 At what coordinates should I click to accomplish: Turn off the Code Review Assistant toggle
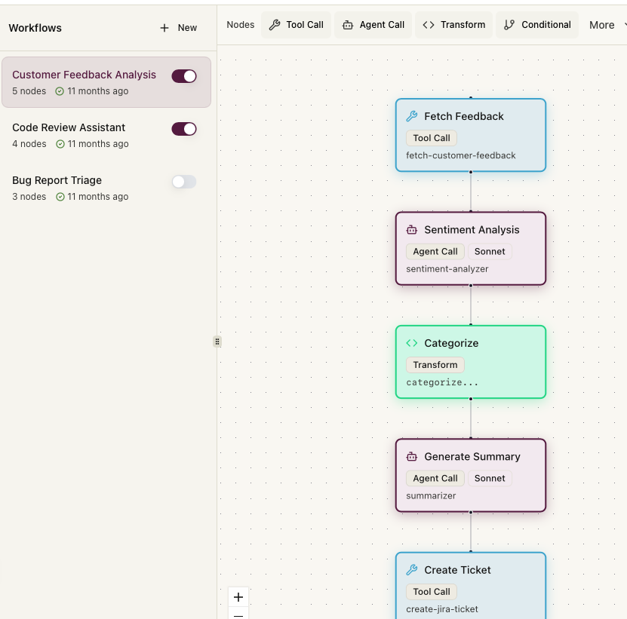184,129
